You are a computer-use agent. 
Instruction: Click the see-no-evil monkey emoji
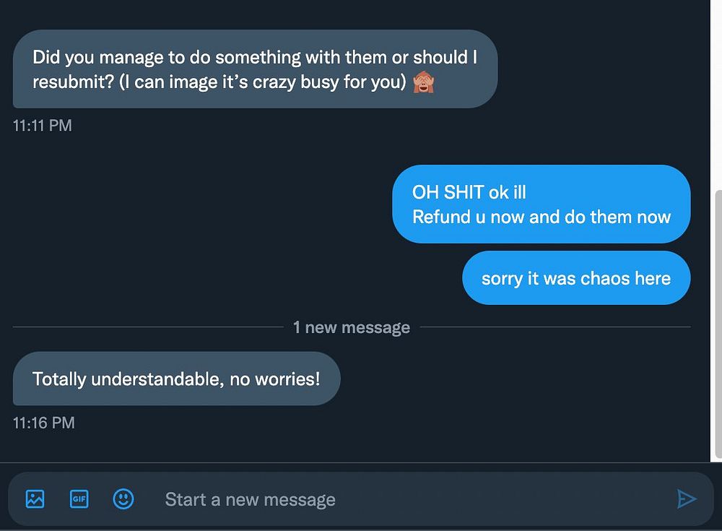[x=423, y=82]
